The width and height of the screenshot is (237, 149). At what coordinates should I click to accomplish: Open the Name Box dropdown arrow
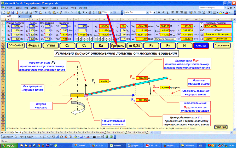[19, 16]
